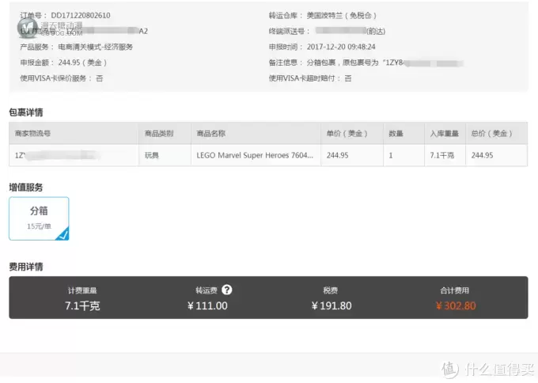Click the 税费 label
This screenshot has height=383, width=538.
pos(331,290)
